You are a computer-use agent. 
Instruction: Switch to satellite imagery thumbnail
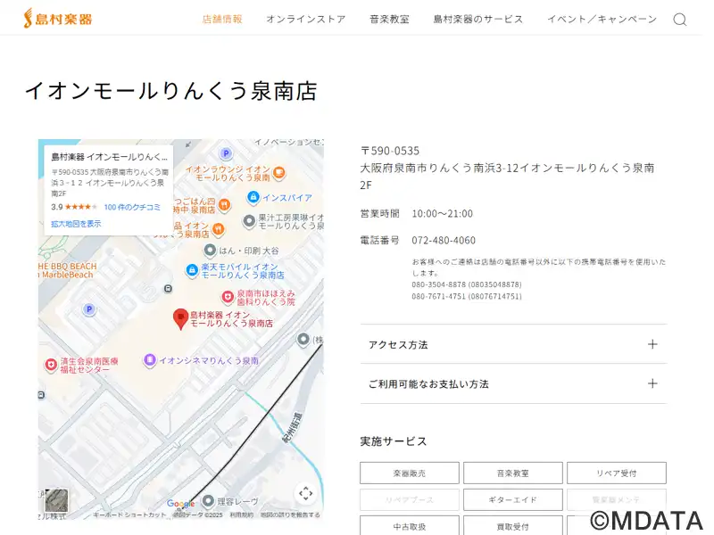click(x=56, y=500)
